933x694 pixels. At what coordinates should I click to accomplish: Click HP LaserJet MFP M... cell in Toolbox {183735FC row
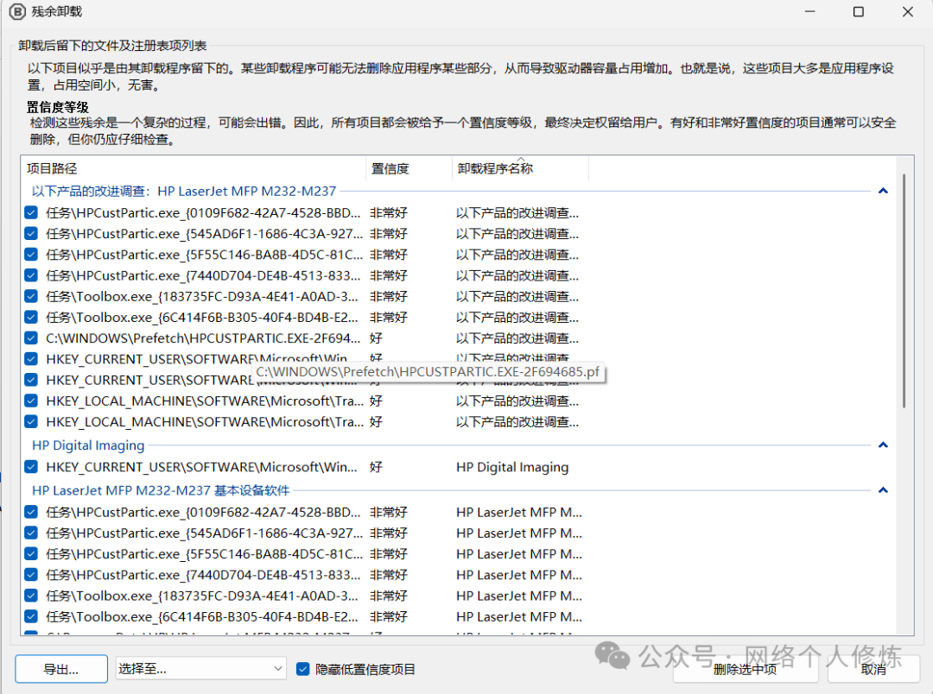519,596
